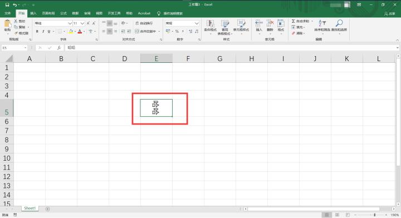Apply the red font color A
Screen dimensions: 401x218
[80, 31]
